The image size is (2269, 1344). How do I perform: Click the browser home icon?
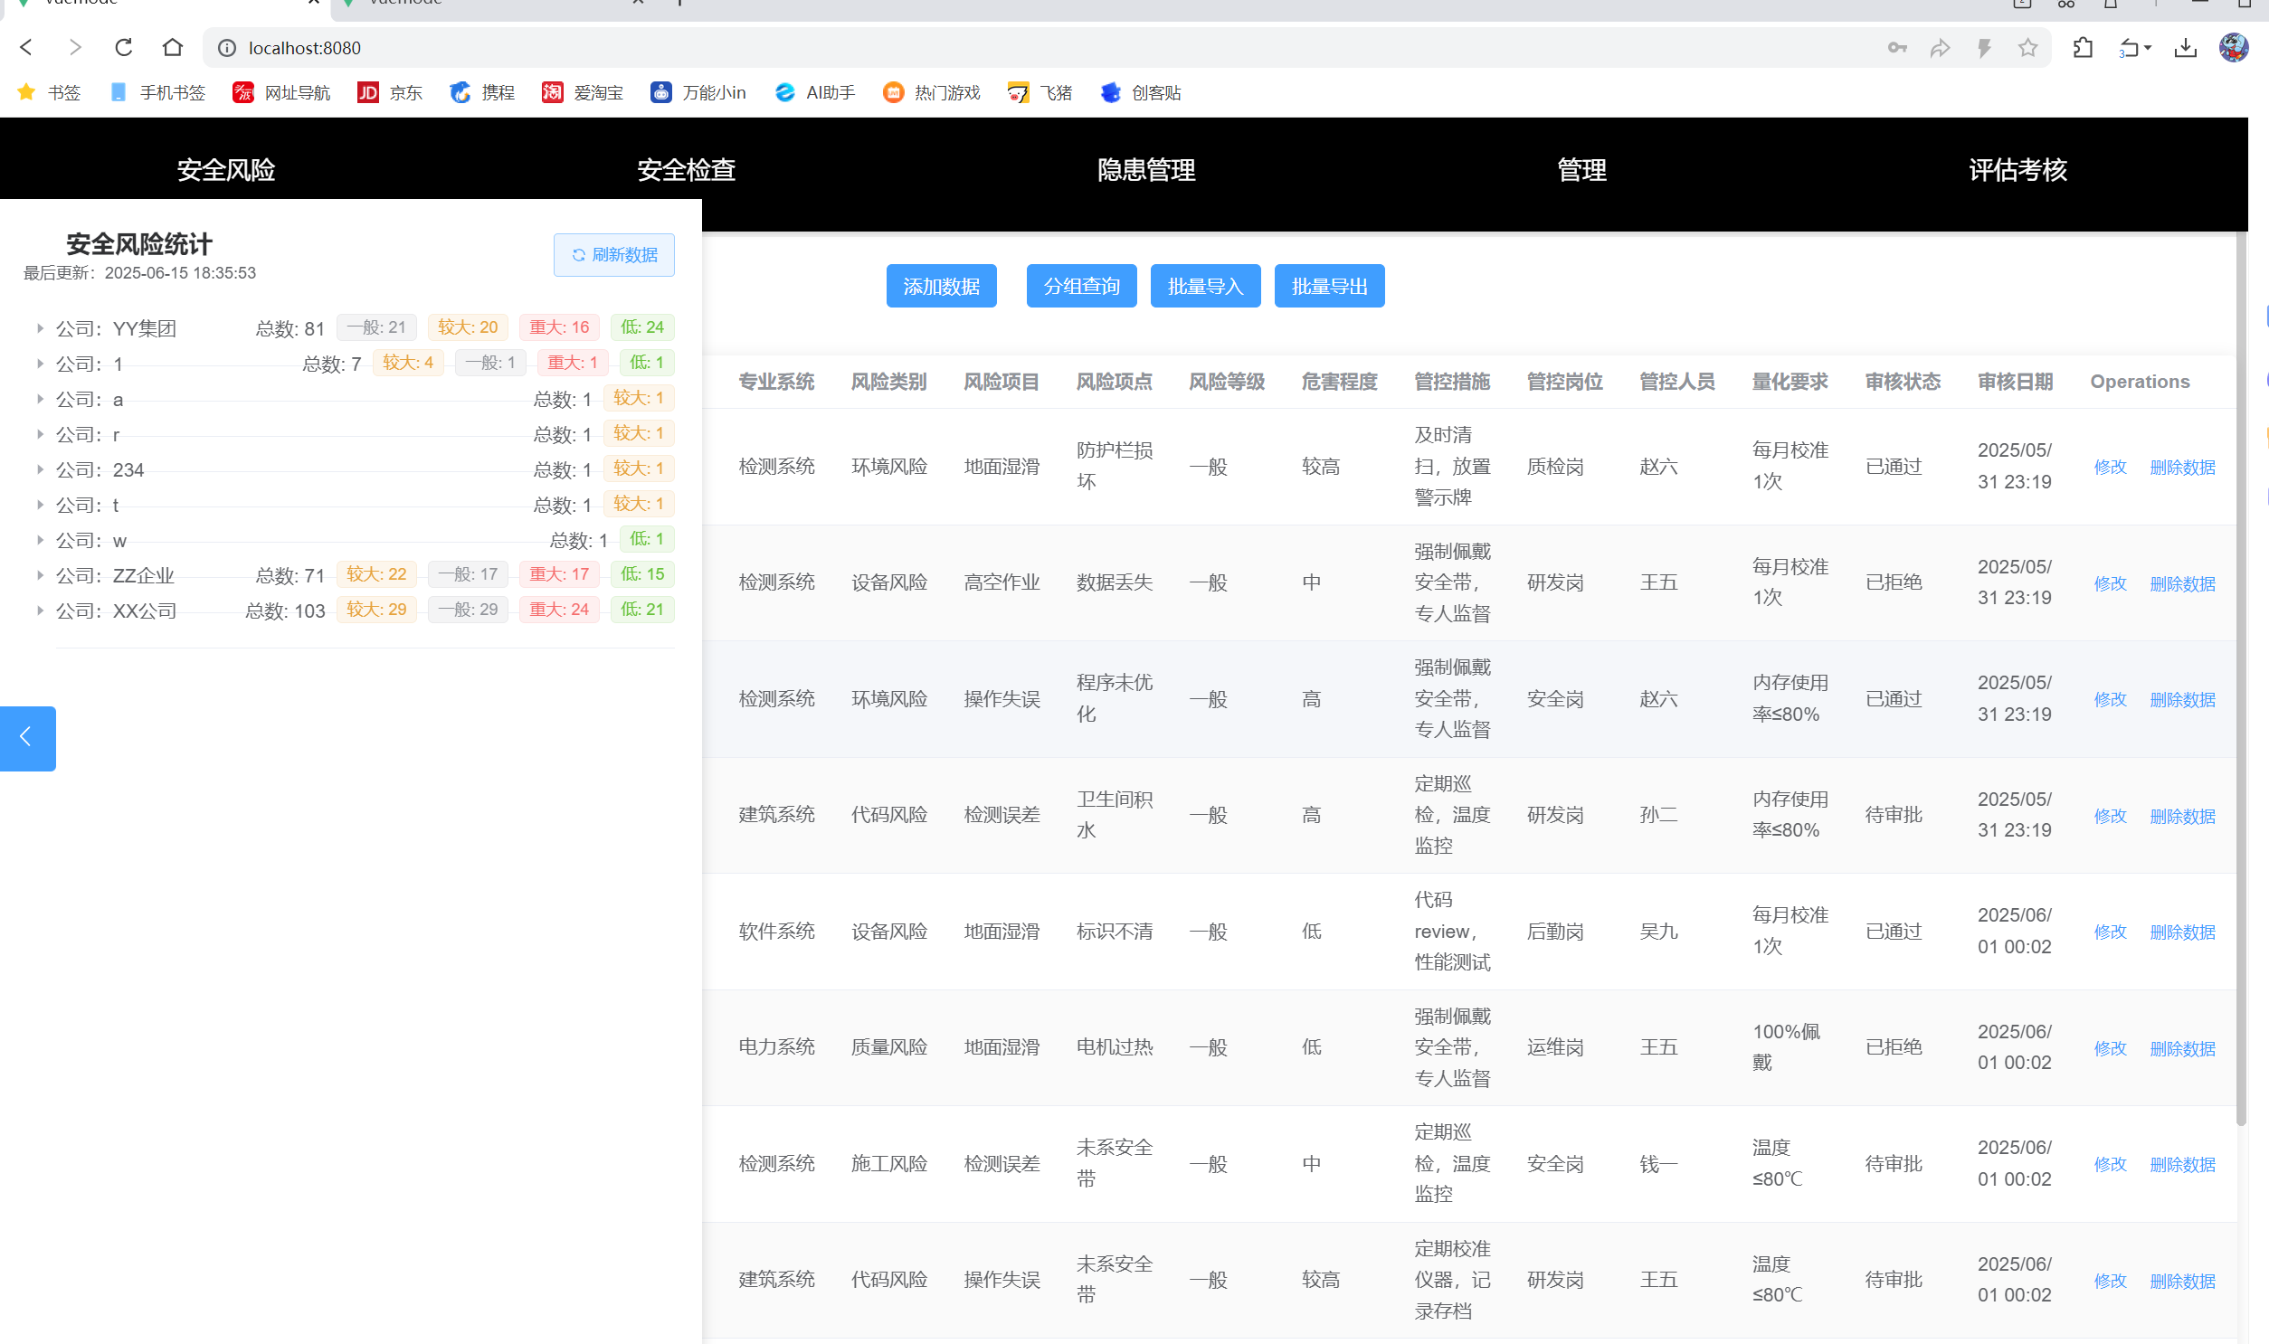pos(172,47)
